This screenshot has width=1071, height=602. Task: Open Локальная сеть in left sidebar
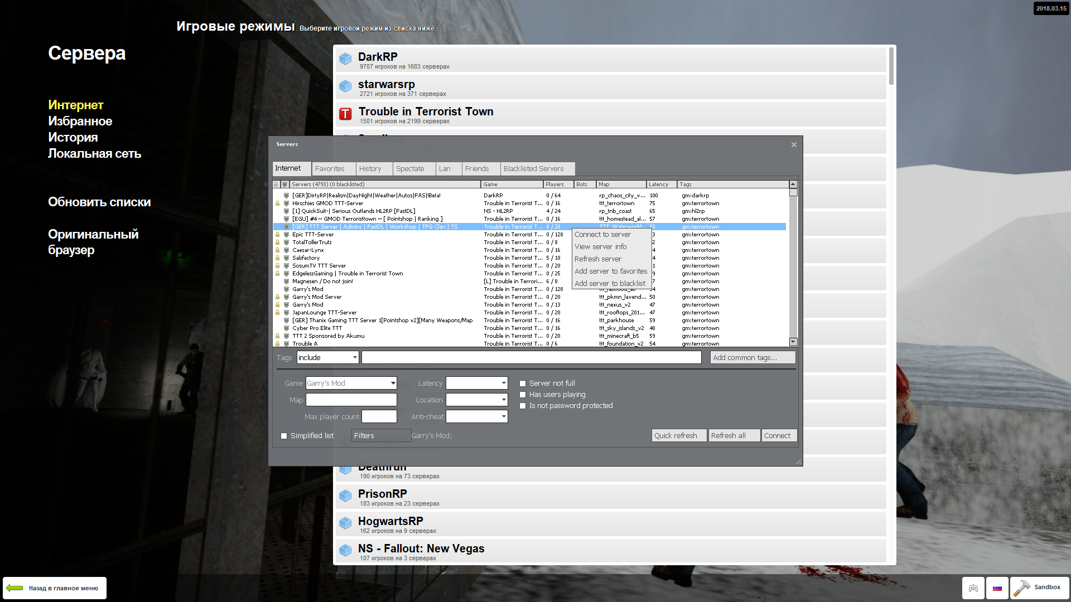click(94, 154)
